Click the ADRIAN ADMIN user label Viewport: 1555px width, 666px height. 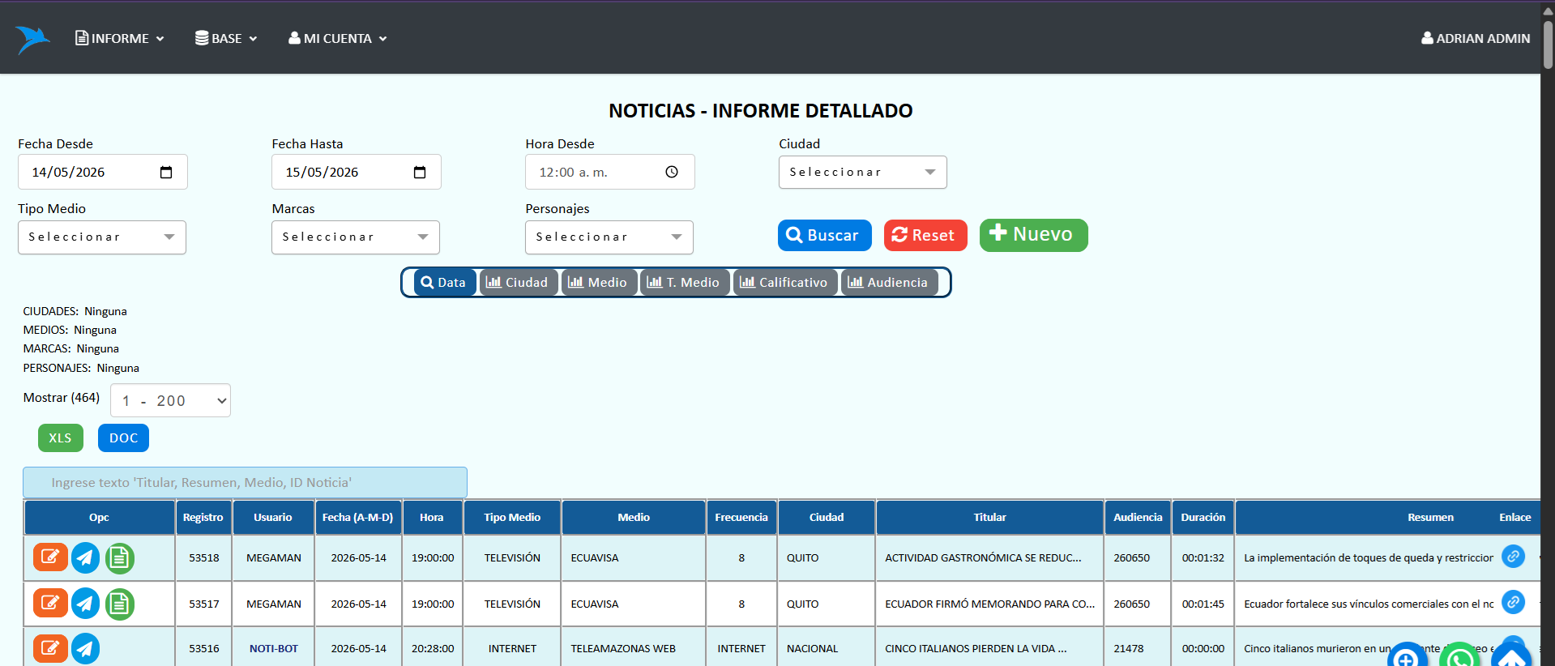click(1476, 38)
